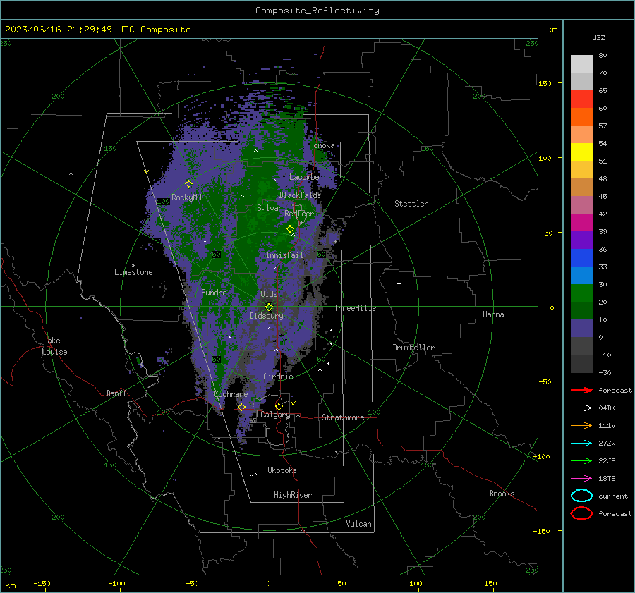Select the Banff label
This screenshot has width=635, height=593.
[116, 393]
